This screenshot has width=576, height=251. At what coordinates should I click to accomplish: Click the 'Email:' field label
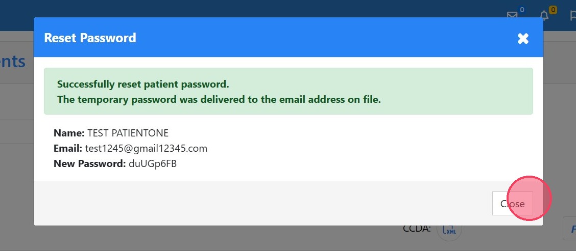pos(67,149)
